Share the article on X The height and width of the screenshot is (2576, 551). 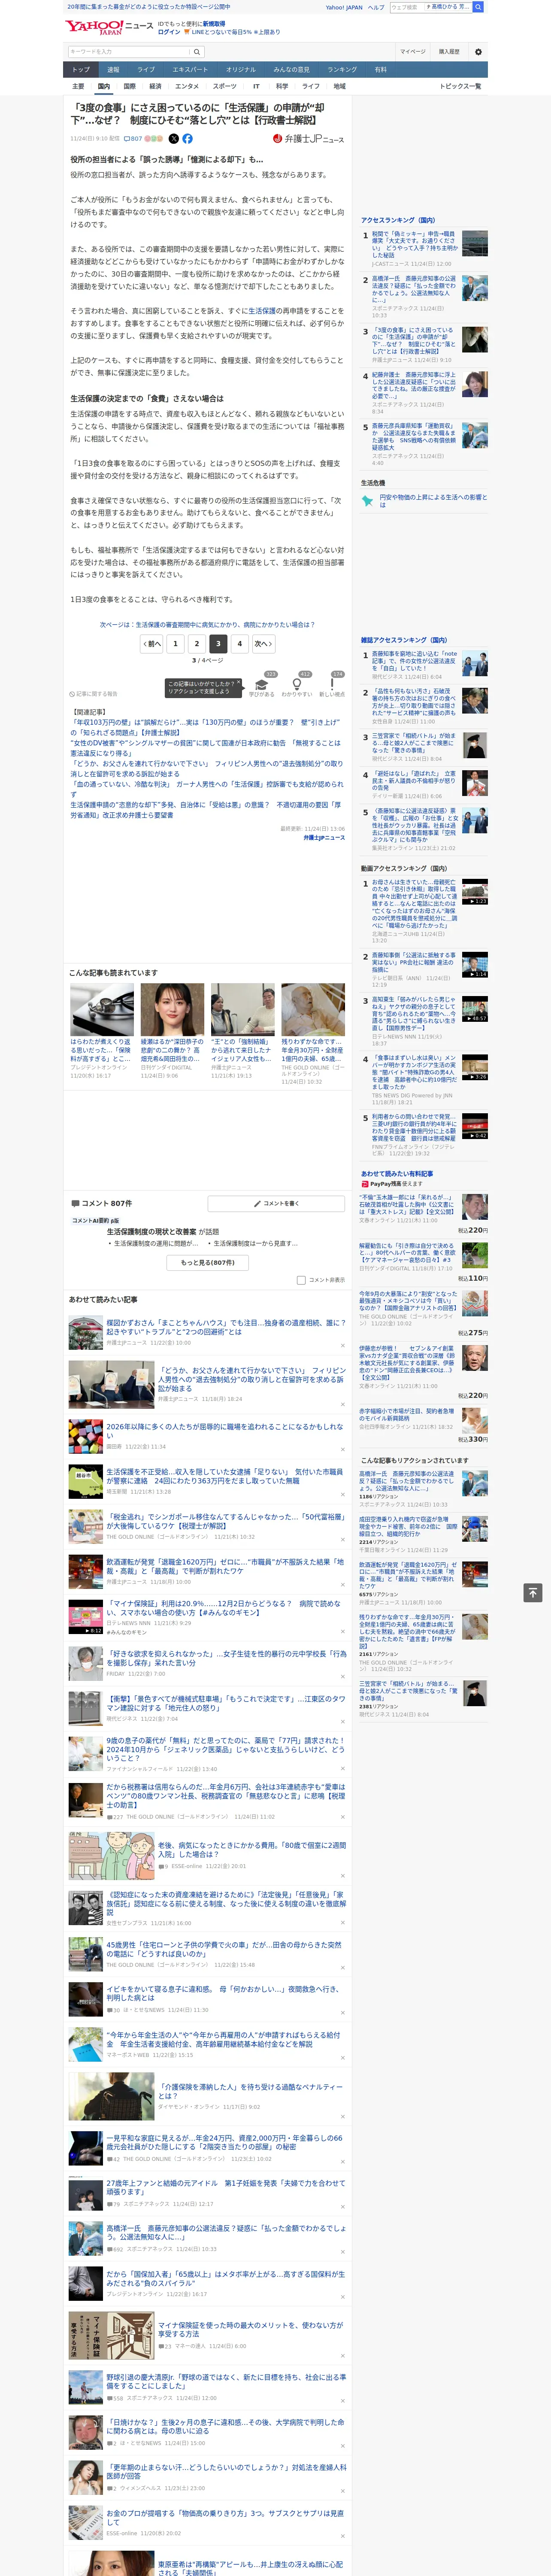tap(174, 139)
